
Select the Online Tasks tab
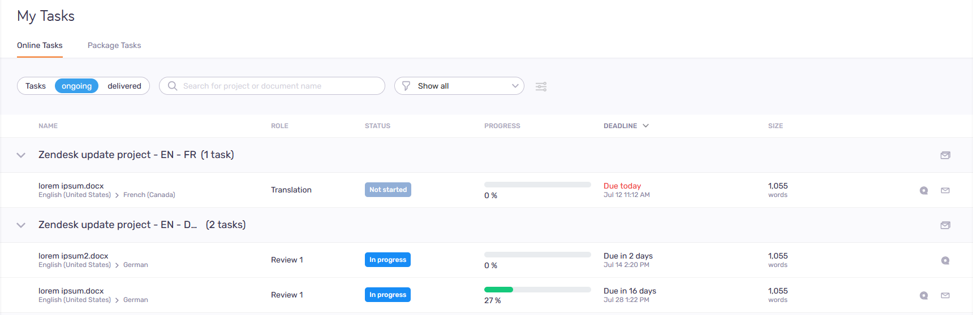pyautogui.click(x=40, y=45)
